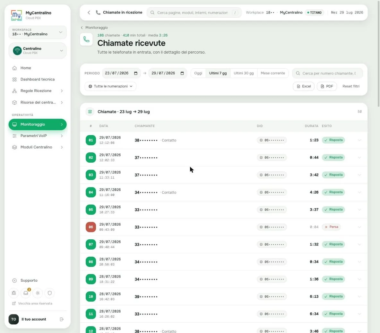Export calls as PDF
This screenshot has width=380, height=333.
(x=327, y=87)
